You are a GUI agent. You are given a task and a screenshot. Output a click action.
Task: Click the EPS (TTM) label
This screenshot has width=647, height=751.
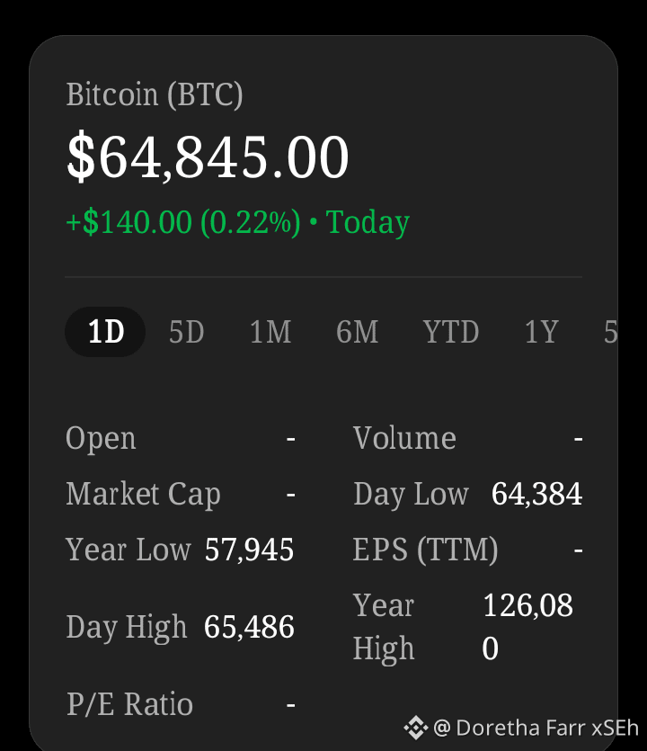[x=426, y=550]
